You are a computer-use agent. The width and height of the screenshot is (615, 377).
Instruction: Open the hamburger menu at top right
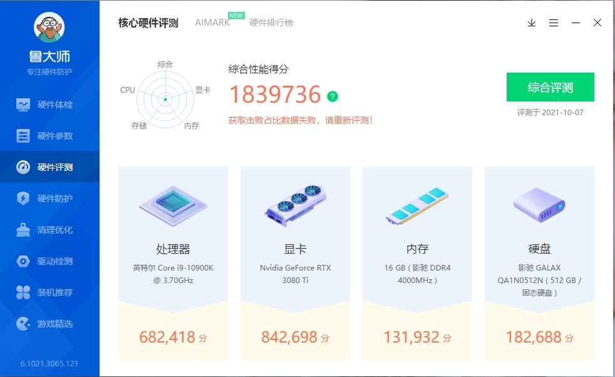554,23
